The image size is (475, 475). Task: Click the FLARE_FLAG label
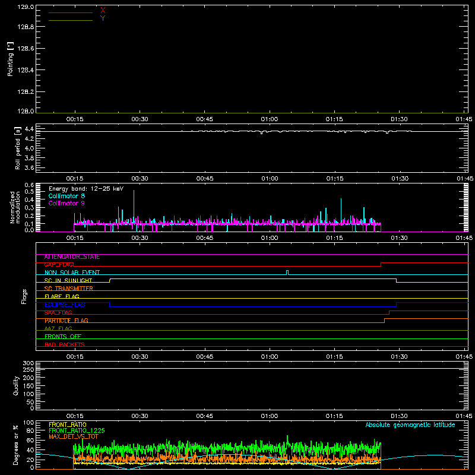tap(62, 296)
